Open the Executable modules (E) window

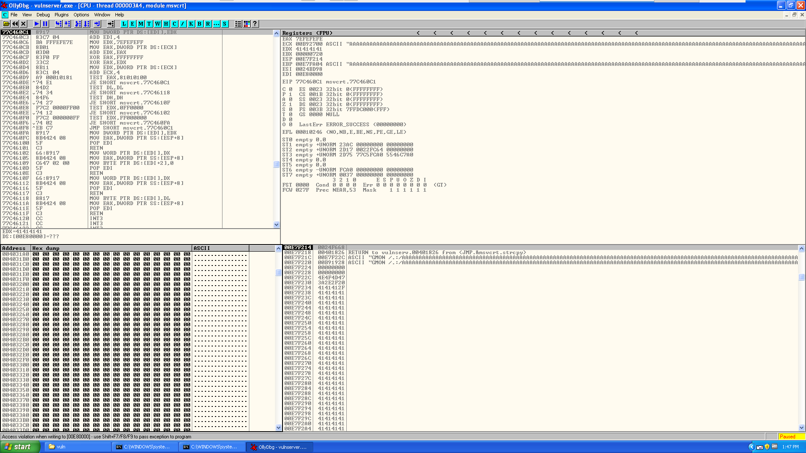click(x=132, y=24)
